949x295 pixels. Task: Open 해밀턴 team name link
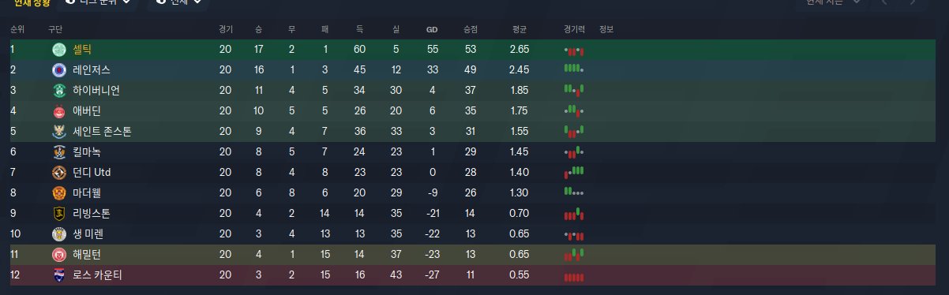pos(87,254)
